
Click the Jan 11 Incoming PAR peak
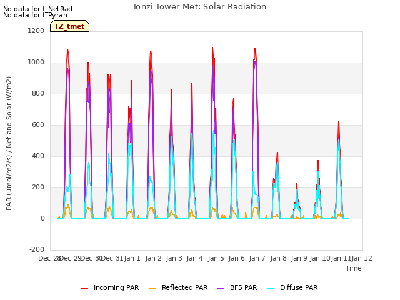tap(339, 122)
